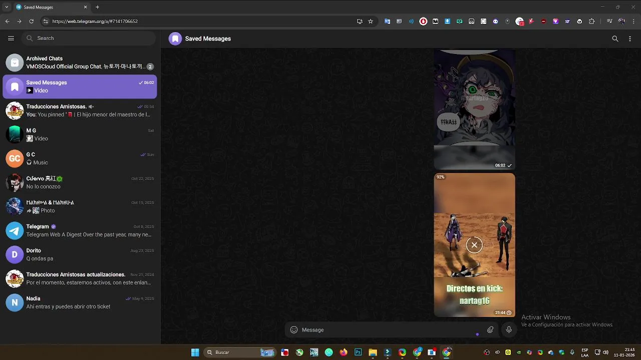Open volume control in system tray
The height and width of the screenshot is (360, 641).
[605, 352]
